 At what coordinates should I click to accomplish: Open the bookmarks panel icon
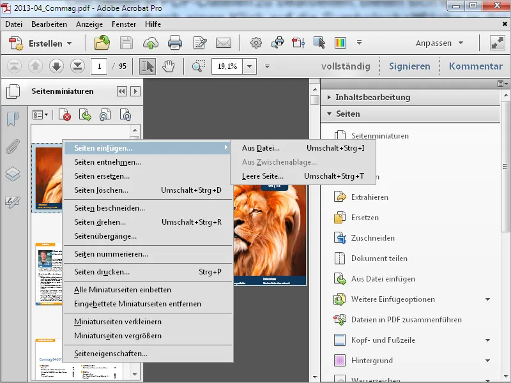[13, 119]
